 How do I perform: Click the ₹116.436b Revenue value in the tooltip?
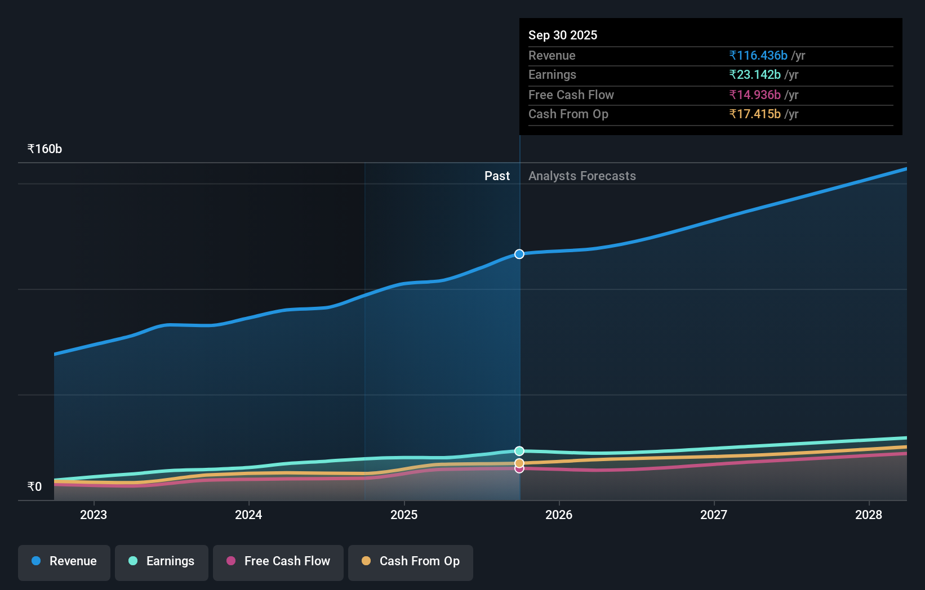coord(758,55)
